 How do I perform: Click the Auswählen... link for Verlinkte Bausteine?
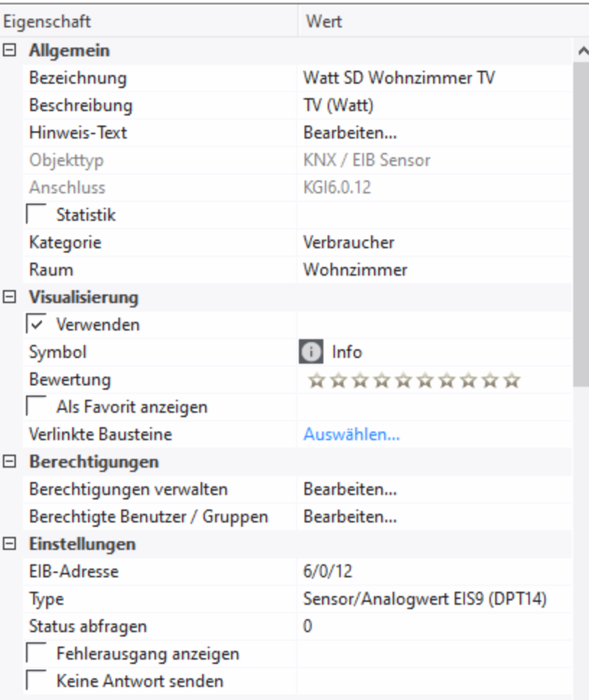351,434
